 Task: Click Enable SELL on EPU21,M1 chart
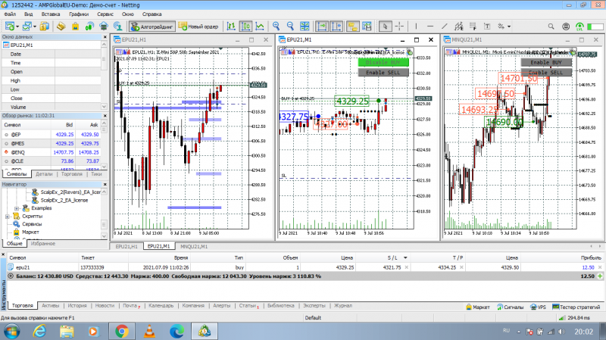(383, 72)
